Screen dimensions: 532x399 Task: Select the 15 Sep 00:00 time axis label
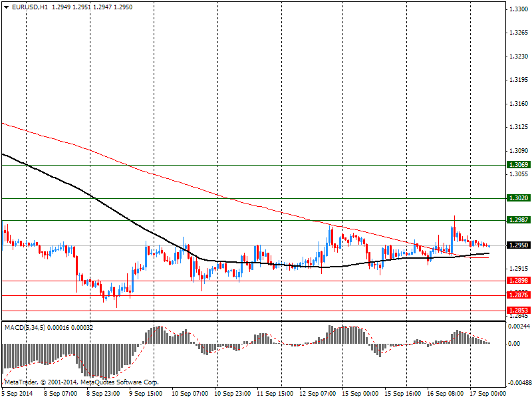click(x=360, y=393)
